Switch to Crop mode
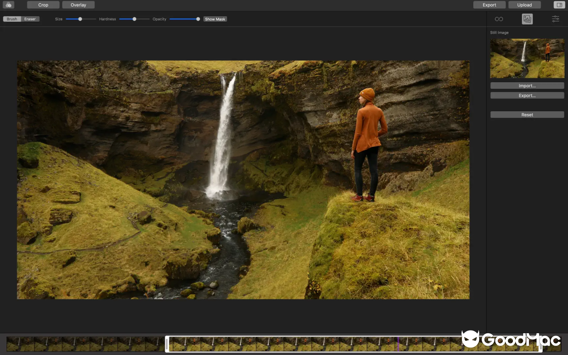 43,4
